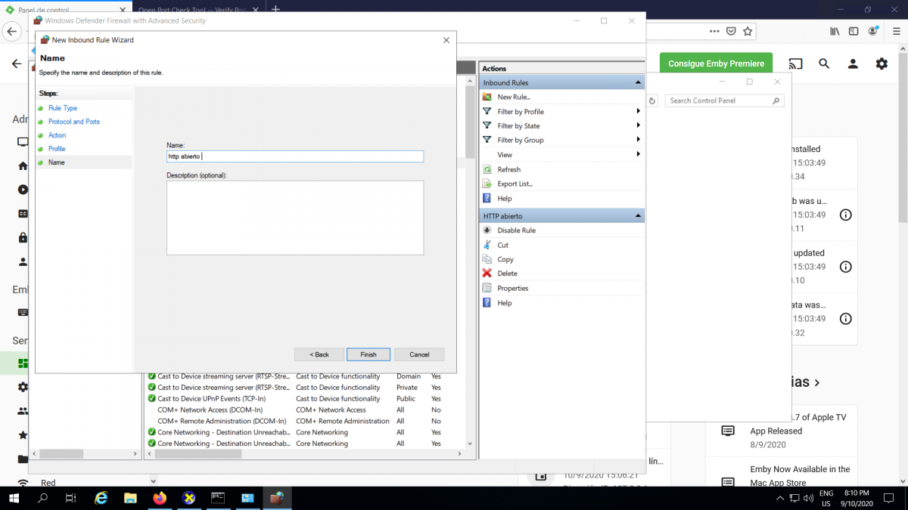Image resolution: width=908 pixels, height=510 pixels.
Task: Expand the Filter by Profile submenu
Action: pyautogui.click(x=639, y=112)
